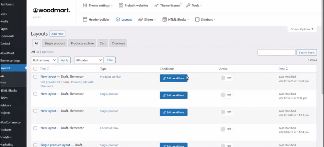This screenshot has width=324, height=147.
Task: Open the Bulk actions dropdown
Action: pyautogui.click(x=44, y=60)
